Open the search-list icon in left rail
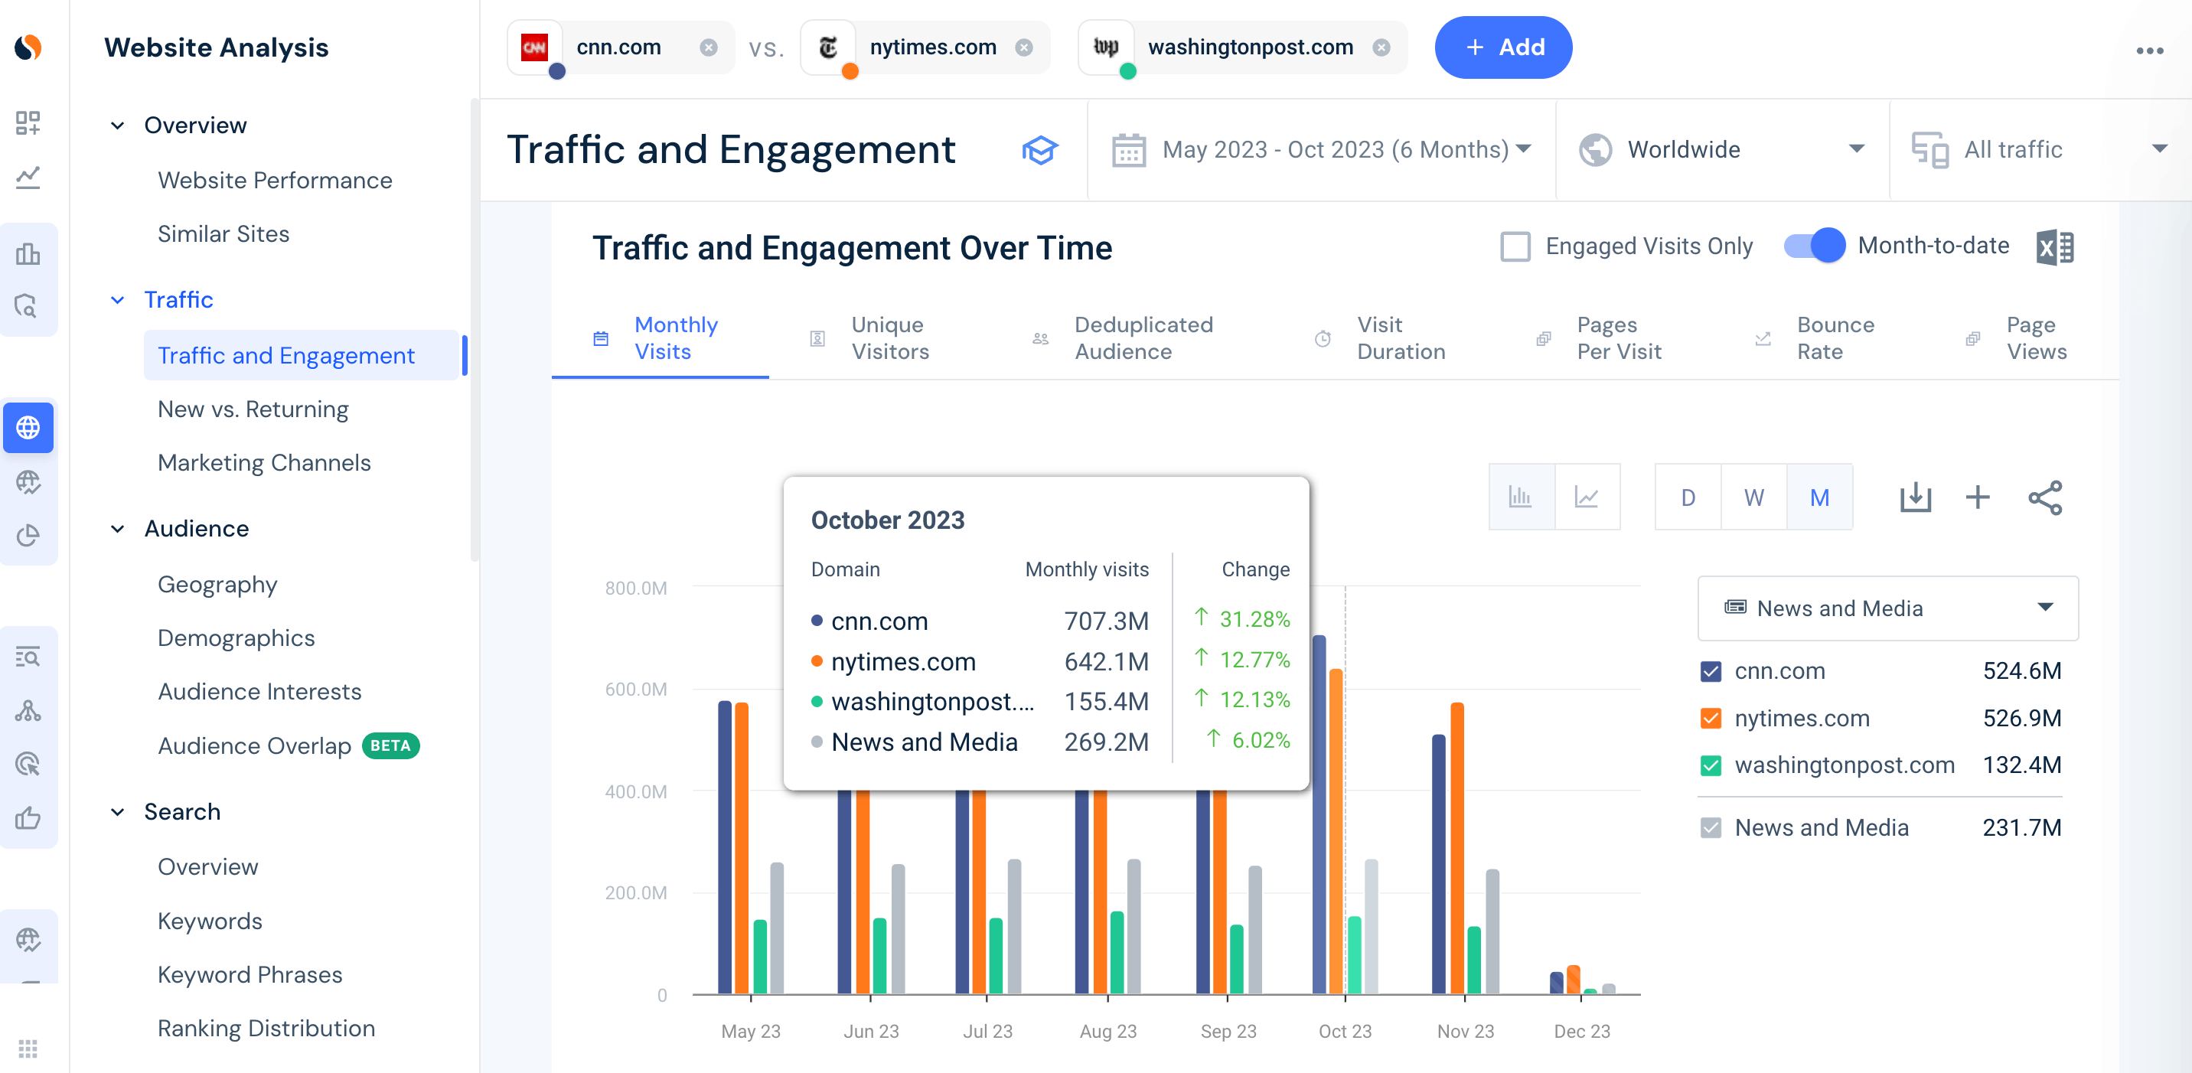 coord(28,655)
